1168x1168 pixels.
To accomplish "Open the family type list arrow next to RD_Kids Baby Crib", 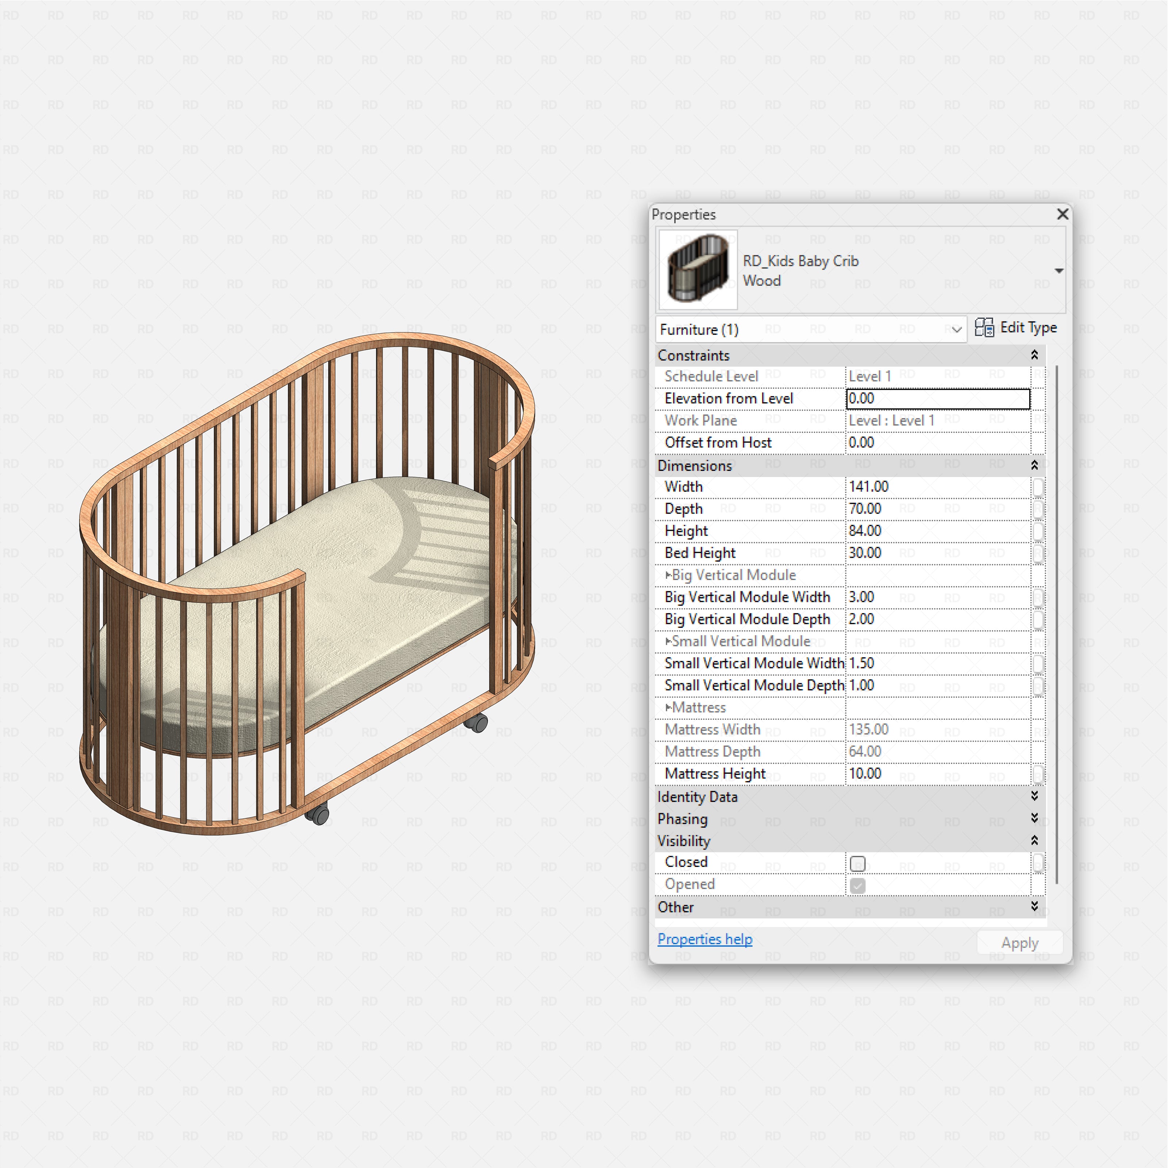I will tap(1060, 270).
